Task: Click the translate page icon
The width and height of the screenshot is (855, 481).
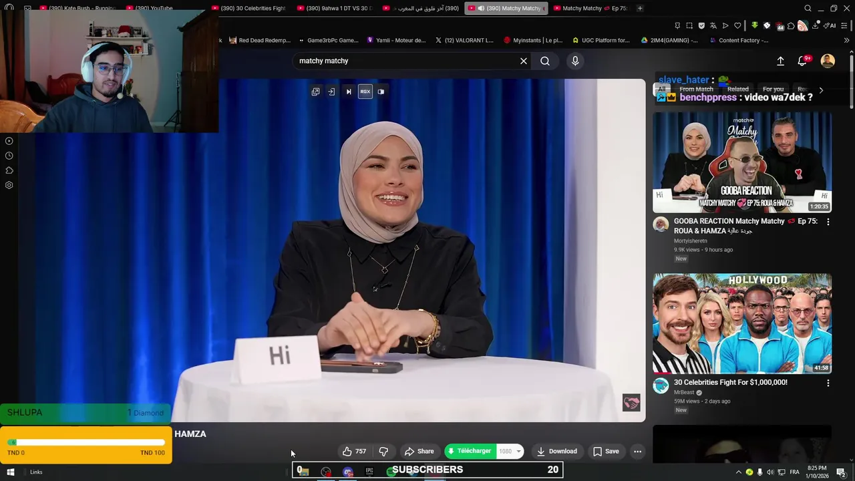Action: [x=713, y=25]
